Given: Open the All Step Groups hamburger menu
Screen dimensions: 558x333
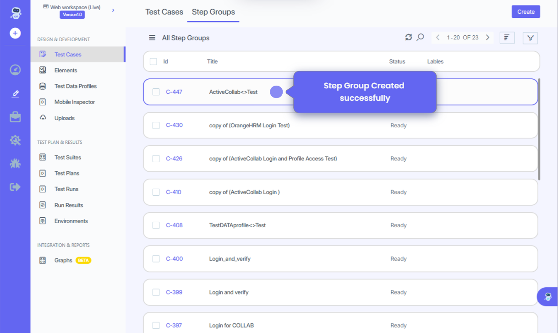Looking at the screenshot, I should tap(152, 38).
